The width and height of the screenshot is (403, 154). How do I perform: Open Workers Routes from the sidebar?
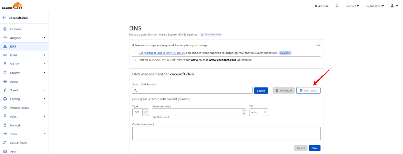coord(5,108)
